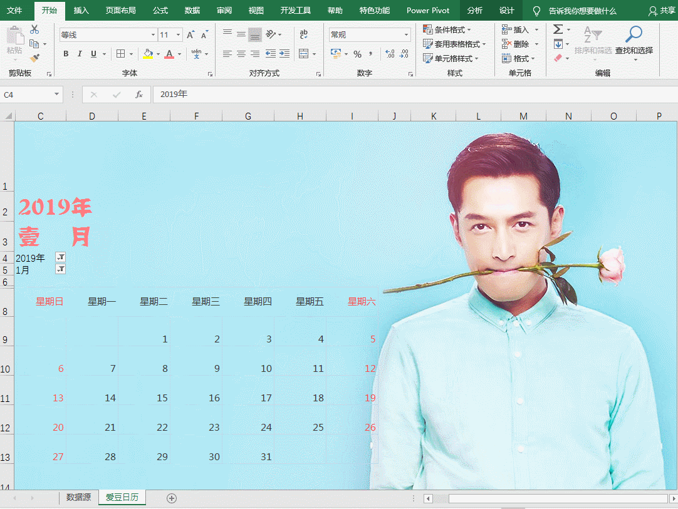Align text to bottom of cell
Screen dimensions: 678x509
pyautogui.click(x=255, y=34)
